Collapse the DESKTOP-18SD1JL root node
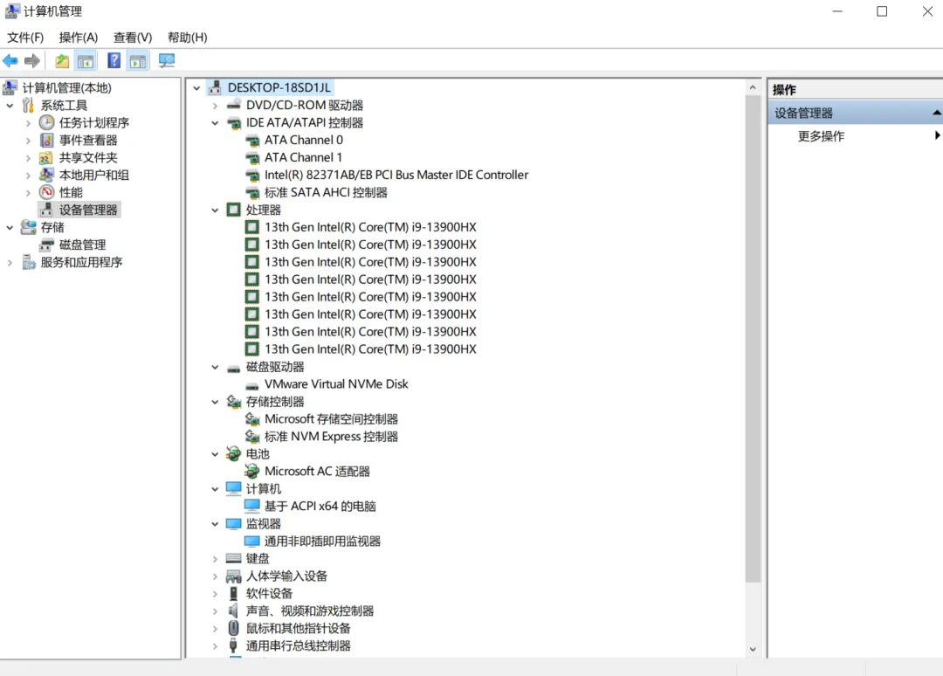 tap(196, 88)
